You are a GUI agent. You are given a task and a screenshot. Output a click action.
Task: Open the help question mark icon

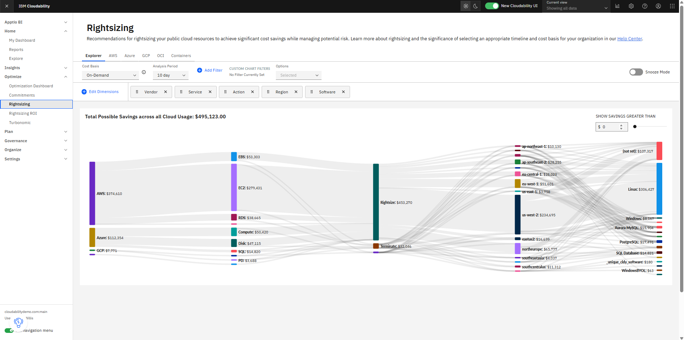(645, 6)
